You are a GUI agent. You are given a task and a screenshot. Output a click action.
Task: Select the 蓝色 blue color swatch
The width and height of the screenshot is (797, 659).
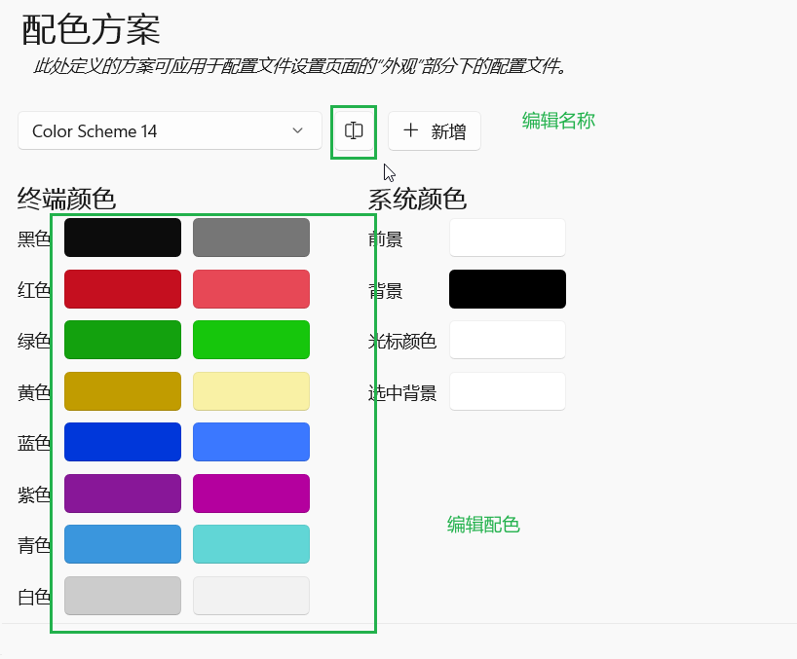(122, 442)
